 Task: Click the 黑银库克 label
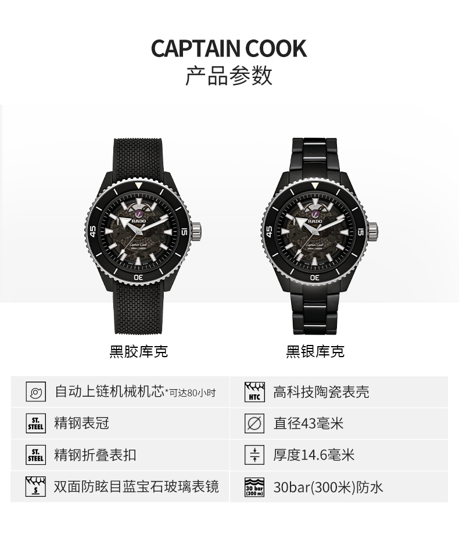coord(315,351)
